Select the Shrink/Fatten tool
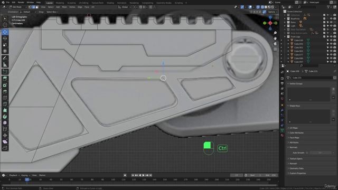Image resolution: width=338 pixels, height=190 pixels. point(5,135)
